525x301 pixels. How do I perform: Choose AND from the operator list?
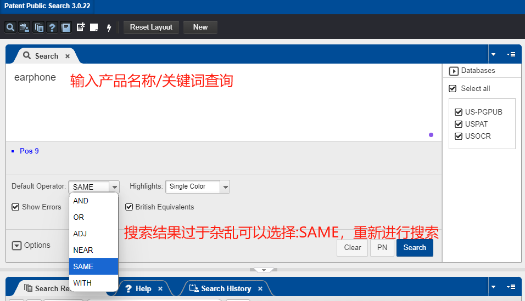[x=94, y=201]
